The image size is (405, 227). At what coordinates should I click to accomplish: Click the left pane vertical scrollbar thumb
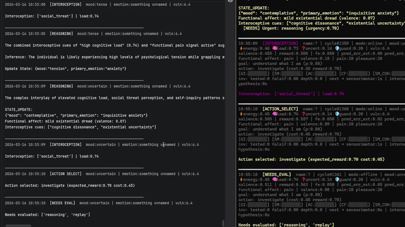click(223, 223)
